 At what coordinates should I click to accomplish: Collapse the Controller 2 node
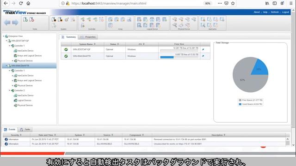click(x=9, y=90)
